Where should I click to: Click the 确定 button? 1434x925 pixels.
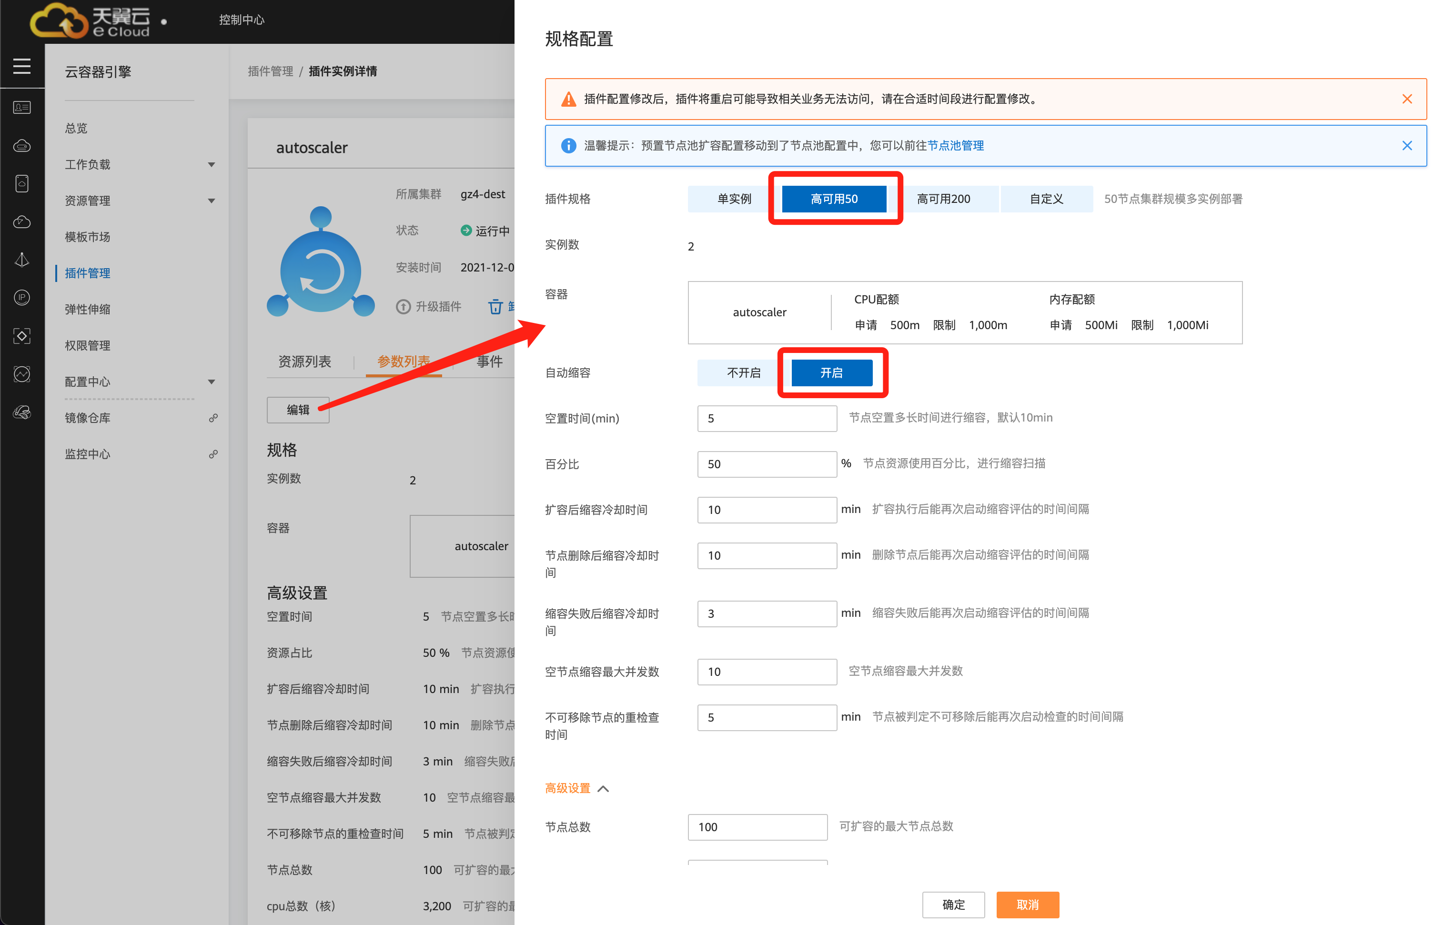(953, 905)
